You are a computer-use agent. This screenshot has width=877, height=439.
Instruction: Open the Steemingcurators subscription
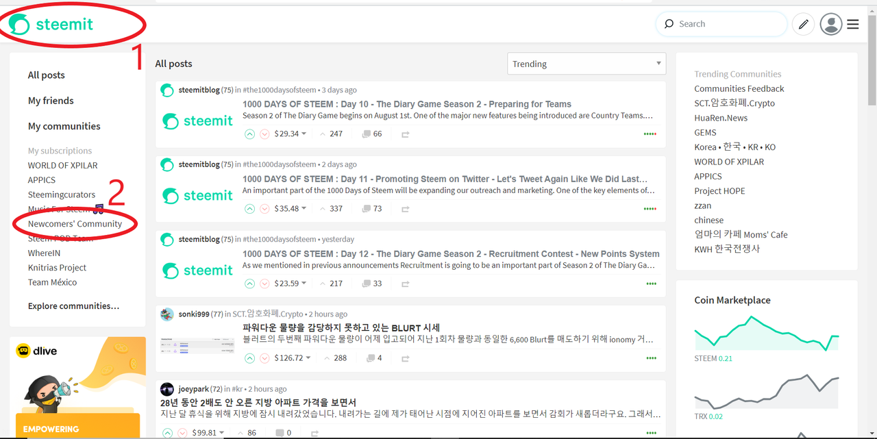click(x=62, y=195)
